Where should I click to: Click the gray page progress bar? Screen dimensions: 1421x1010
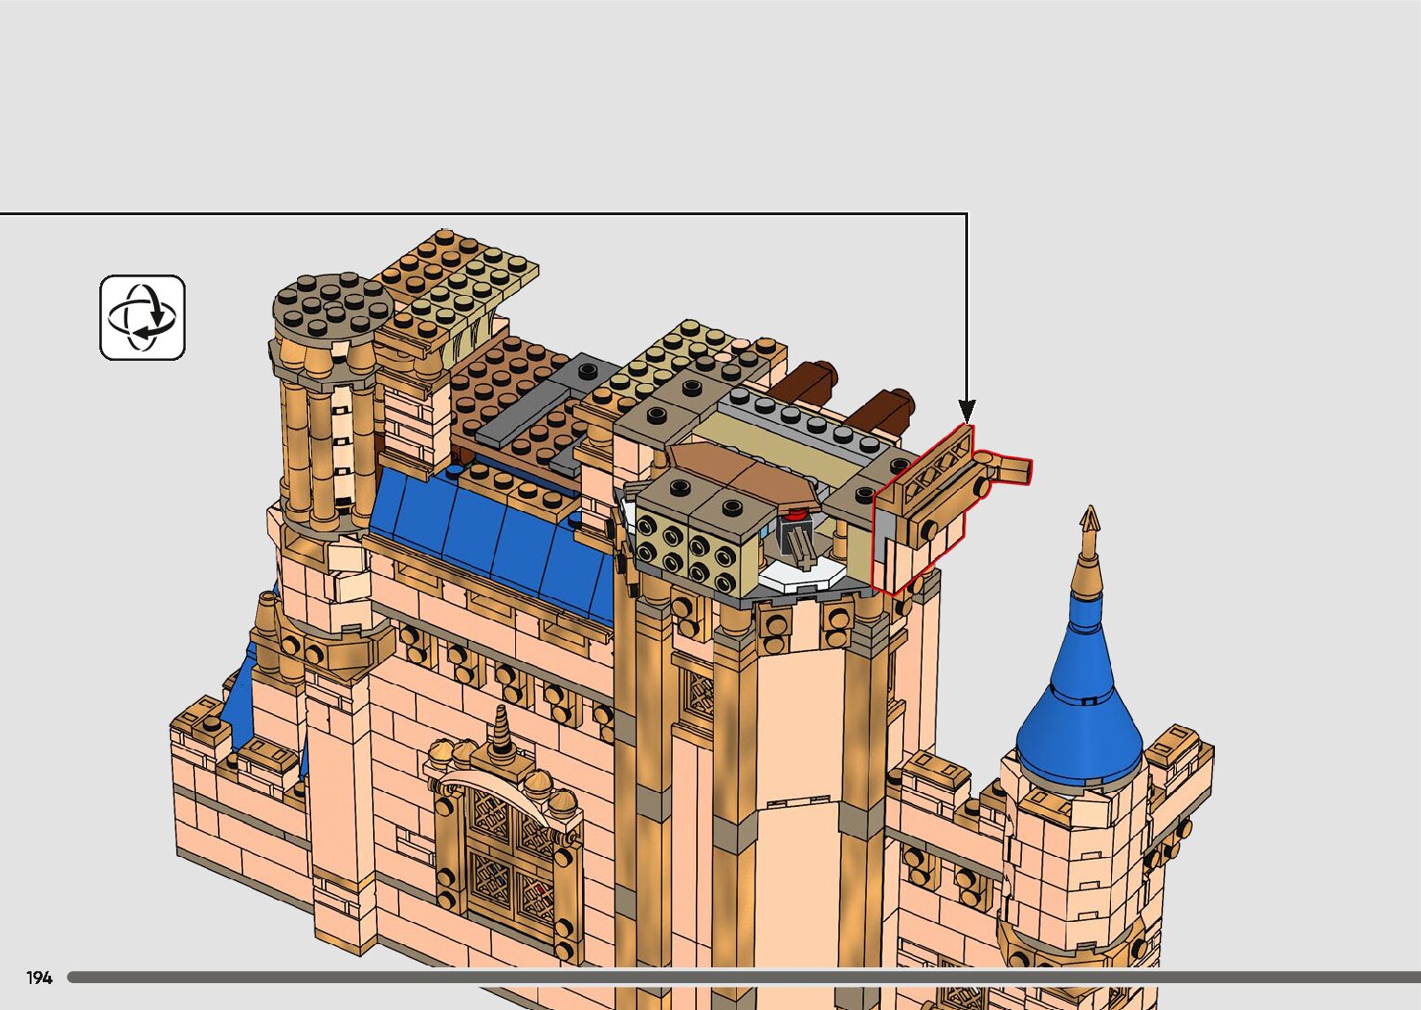743,977
